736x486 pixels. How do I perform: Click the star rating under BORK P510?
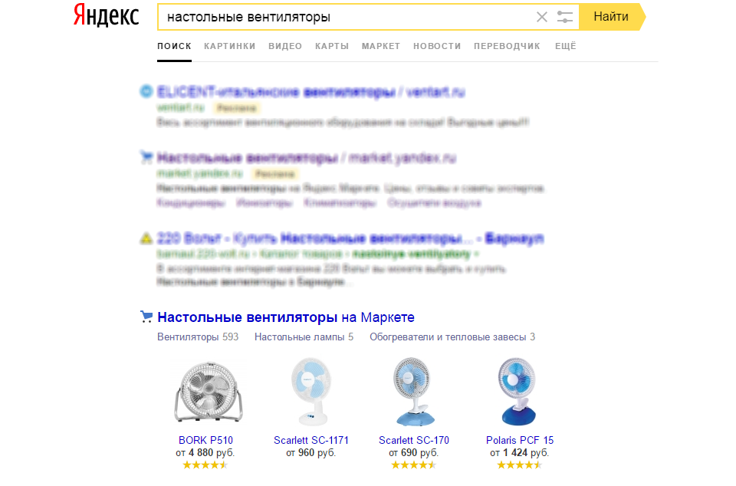(205, 465)
